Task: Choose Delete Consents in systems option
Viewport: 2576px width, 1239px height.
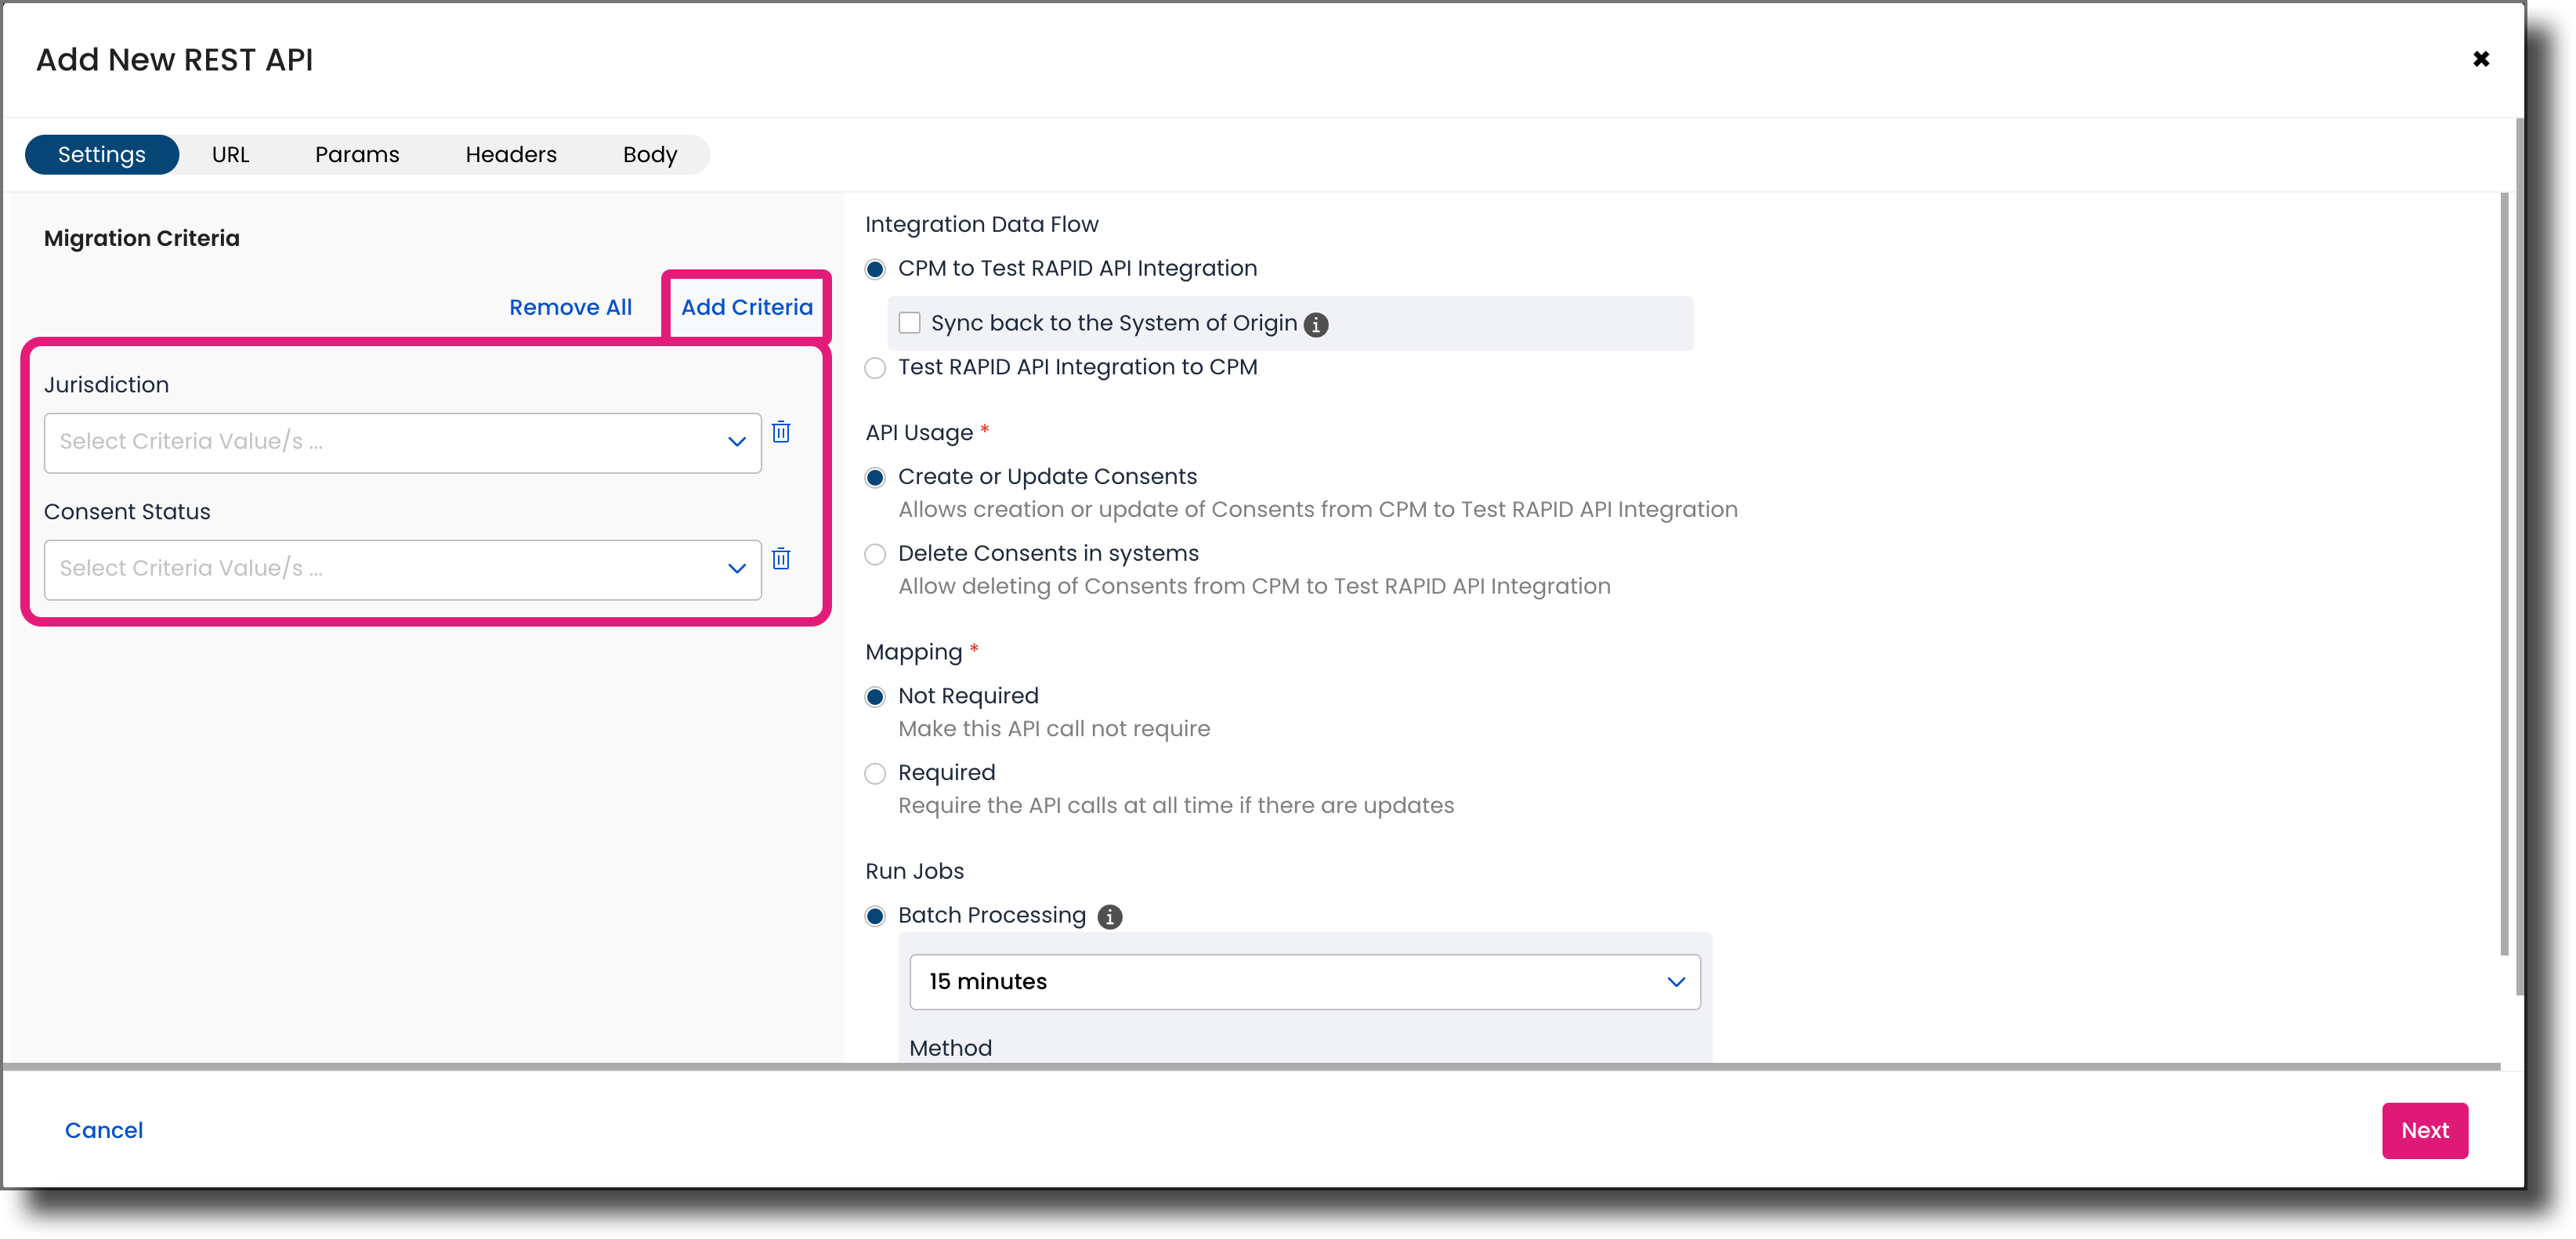Action: pos(875,554)
